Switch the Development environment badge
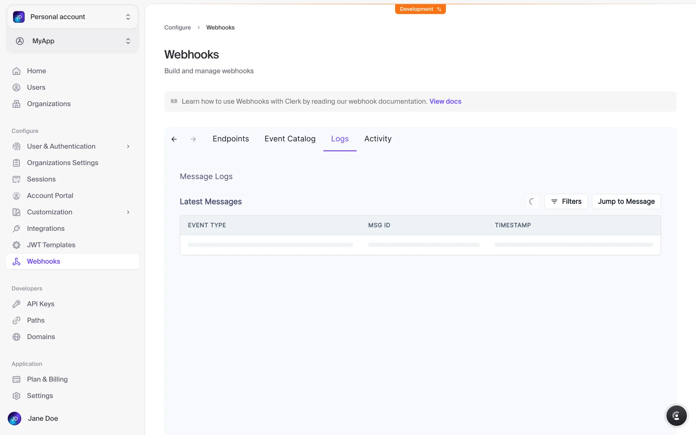Image resolution: width=696 pixels, height=435 pixels. 420,9
